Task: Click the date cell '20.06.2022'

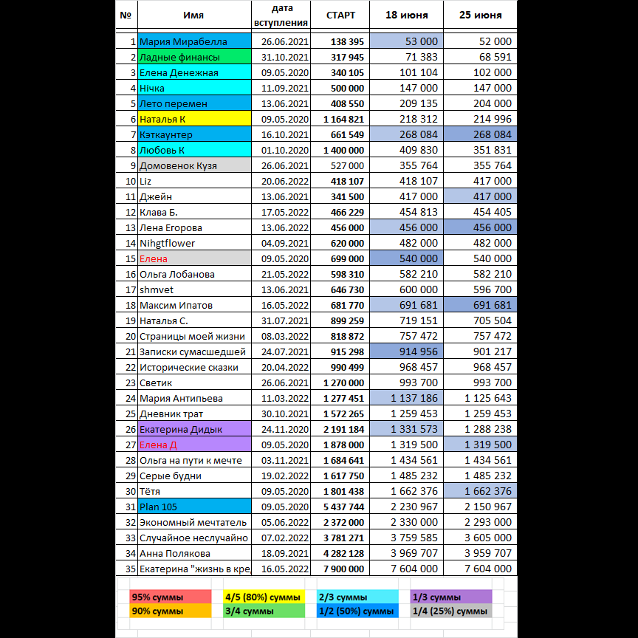Action: coord(281,181)
